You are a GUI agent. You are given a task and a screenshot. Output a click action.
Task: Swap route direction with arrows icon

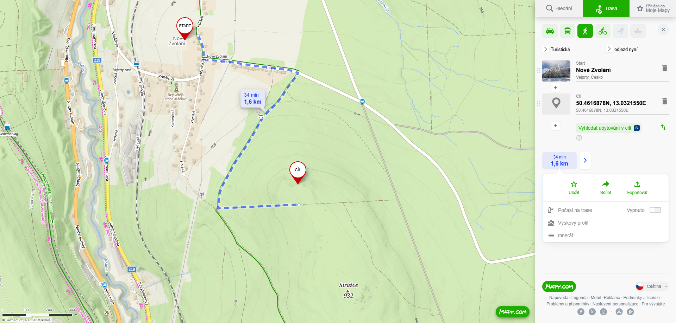663,127
